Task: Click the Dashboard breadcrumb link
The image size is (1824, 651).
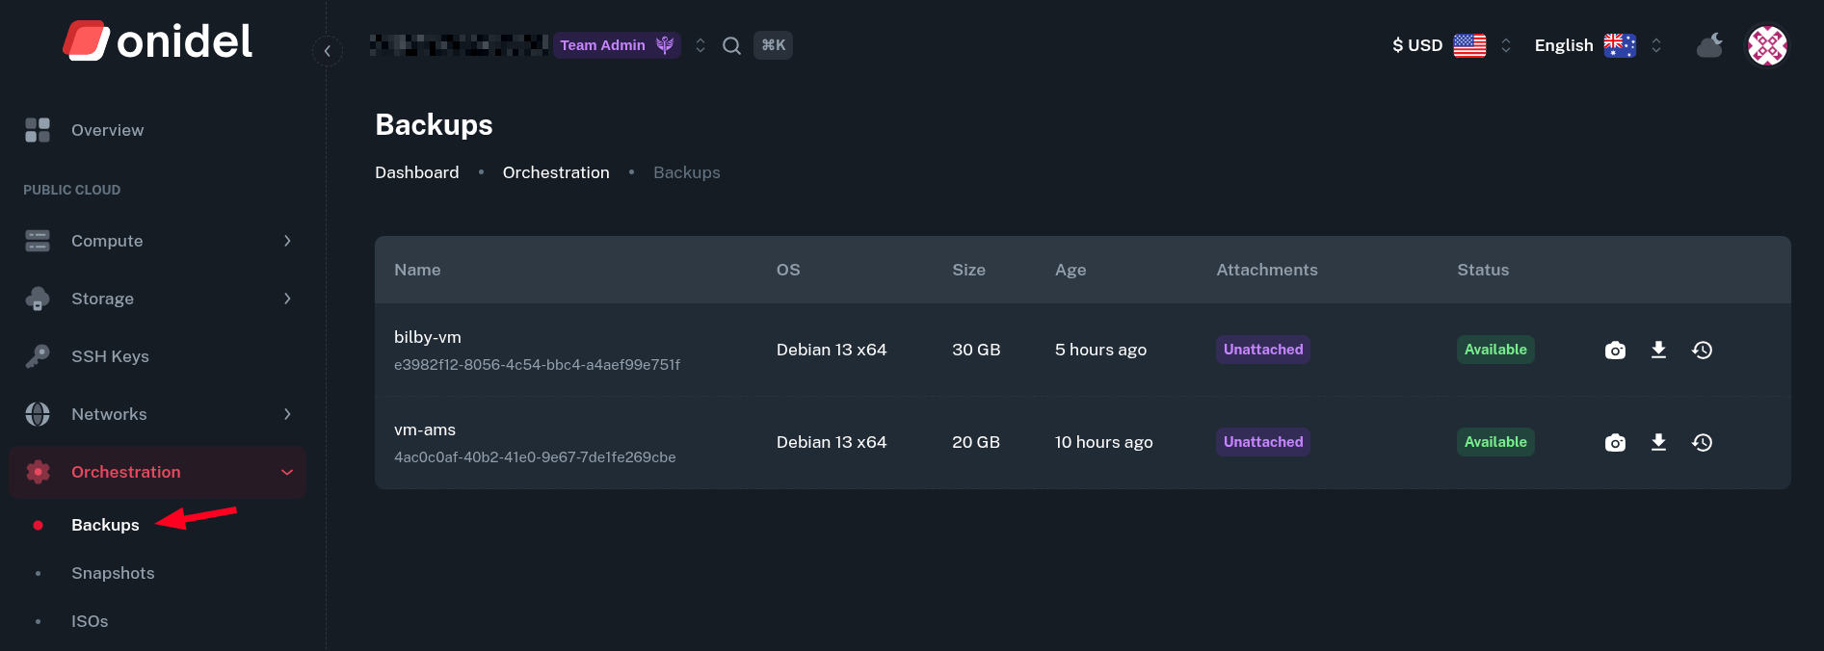Action: (416, 172)
